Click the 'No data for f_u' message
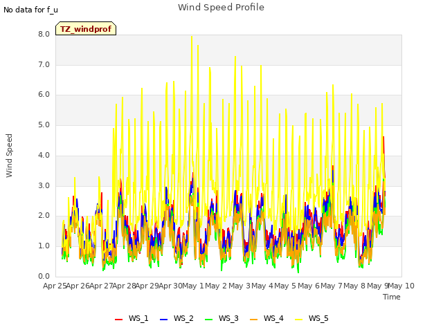The image size is (443, 332). (x=30, y=10)
